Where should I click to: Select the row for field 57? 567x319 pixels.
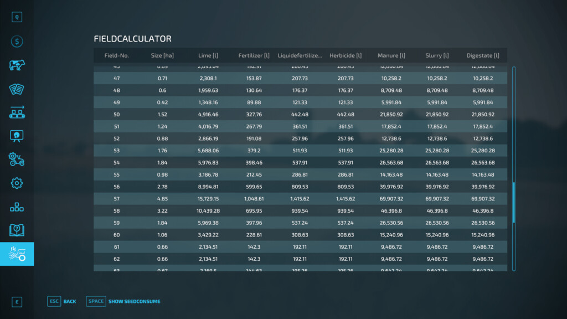click(x=300, y=199)
